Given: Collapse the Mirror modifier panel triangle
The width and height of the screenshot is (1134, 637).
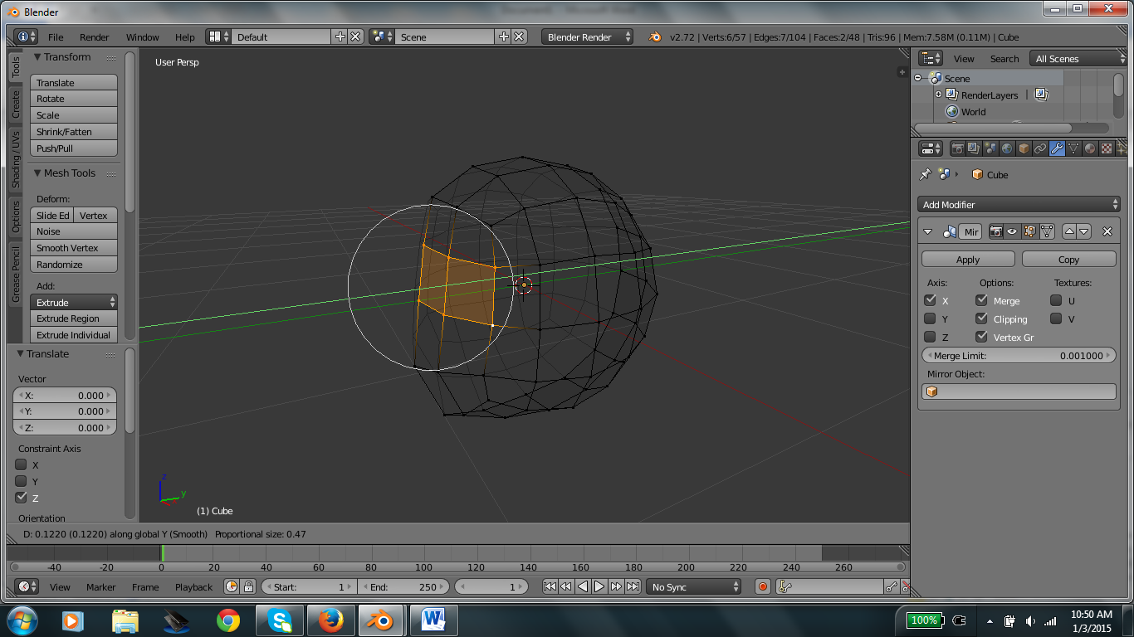Looking at the screenshot, I should (x=928, y=231).
